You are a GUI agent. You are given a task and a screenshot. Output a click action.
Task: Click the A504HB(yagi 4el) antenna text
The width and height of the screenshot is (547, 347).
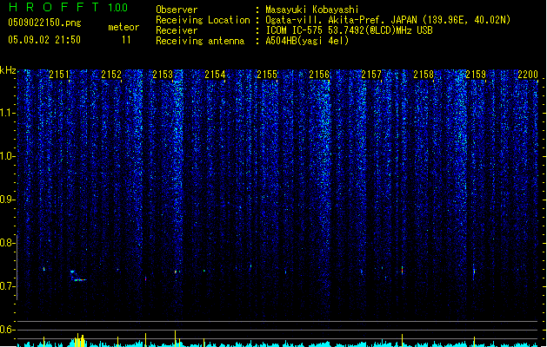point(307,41)
